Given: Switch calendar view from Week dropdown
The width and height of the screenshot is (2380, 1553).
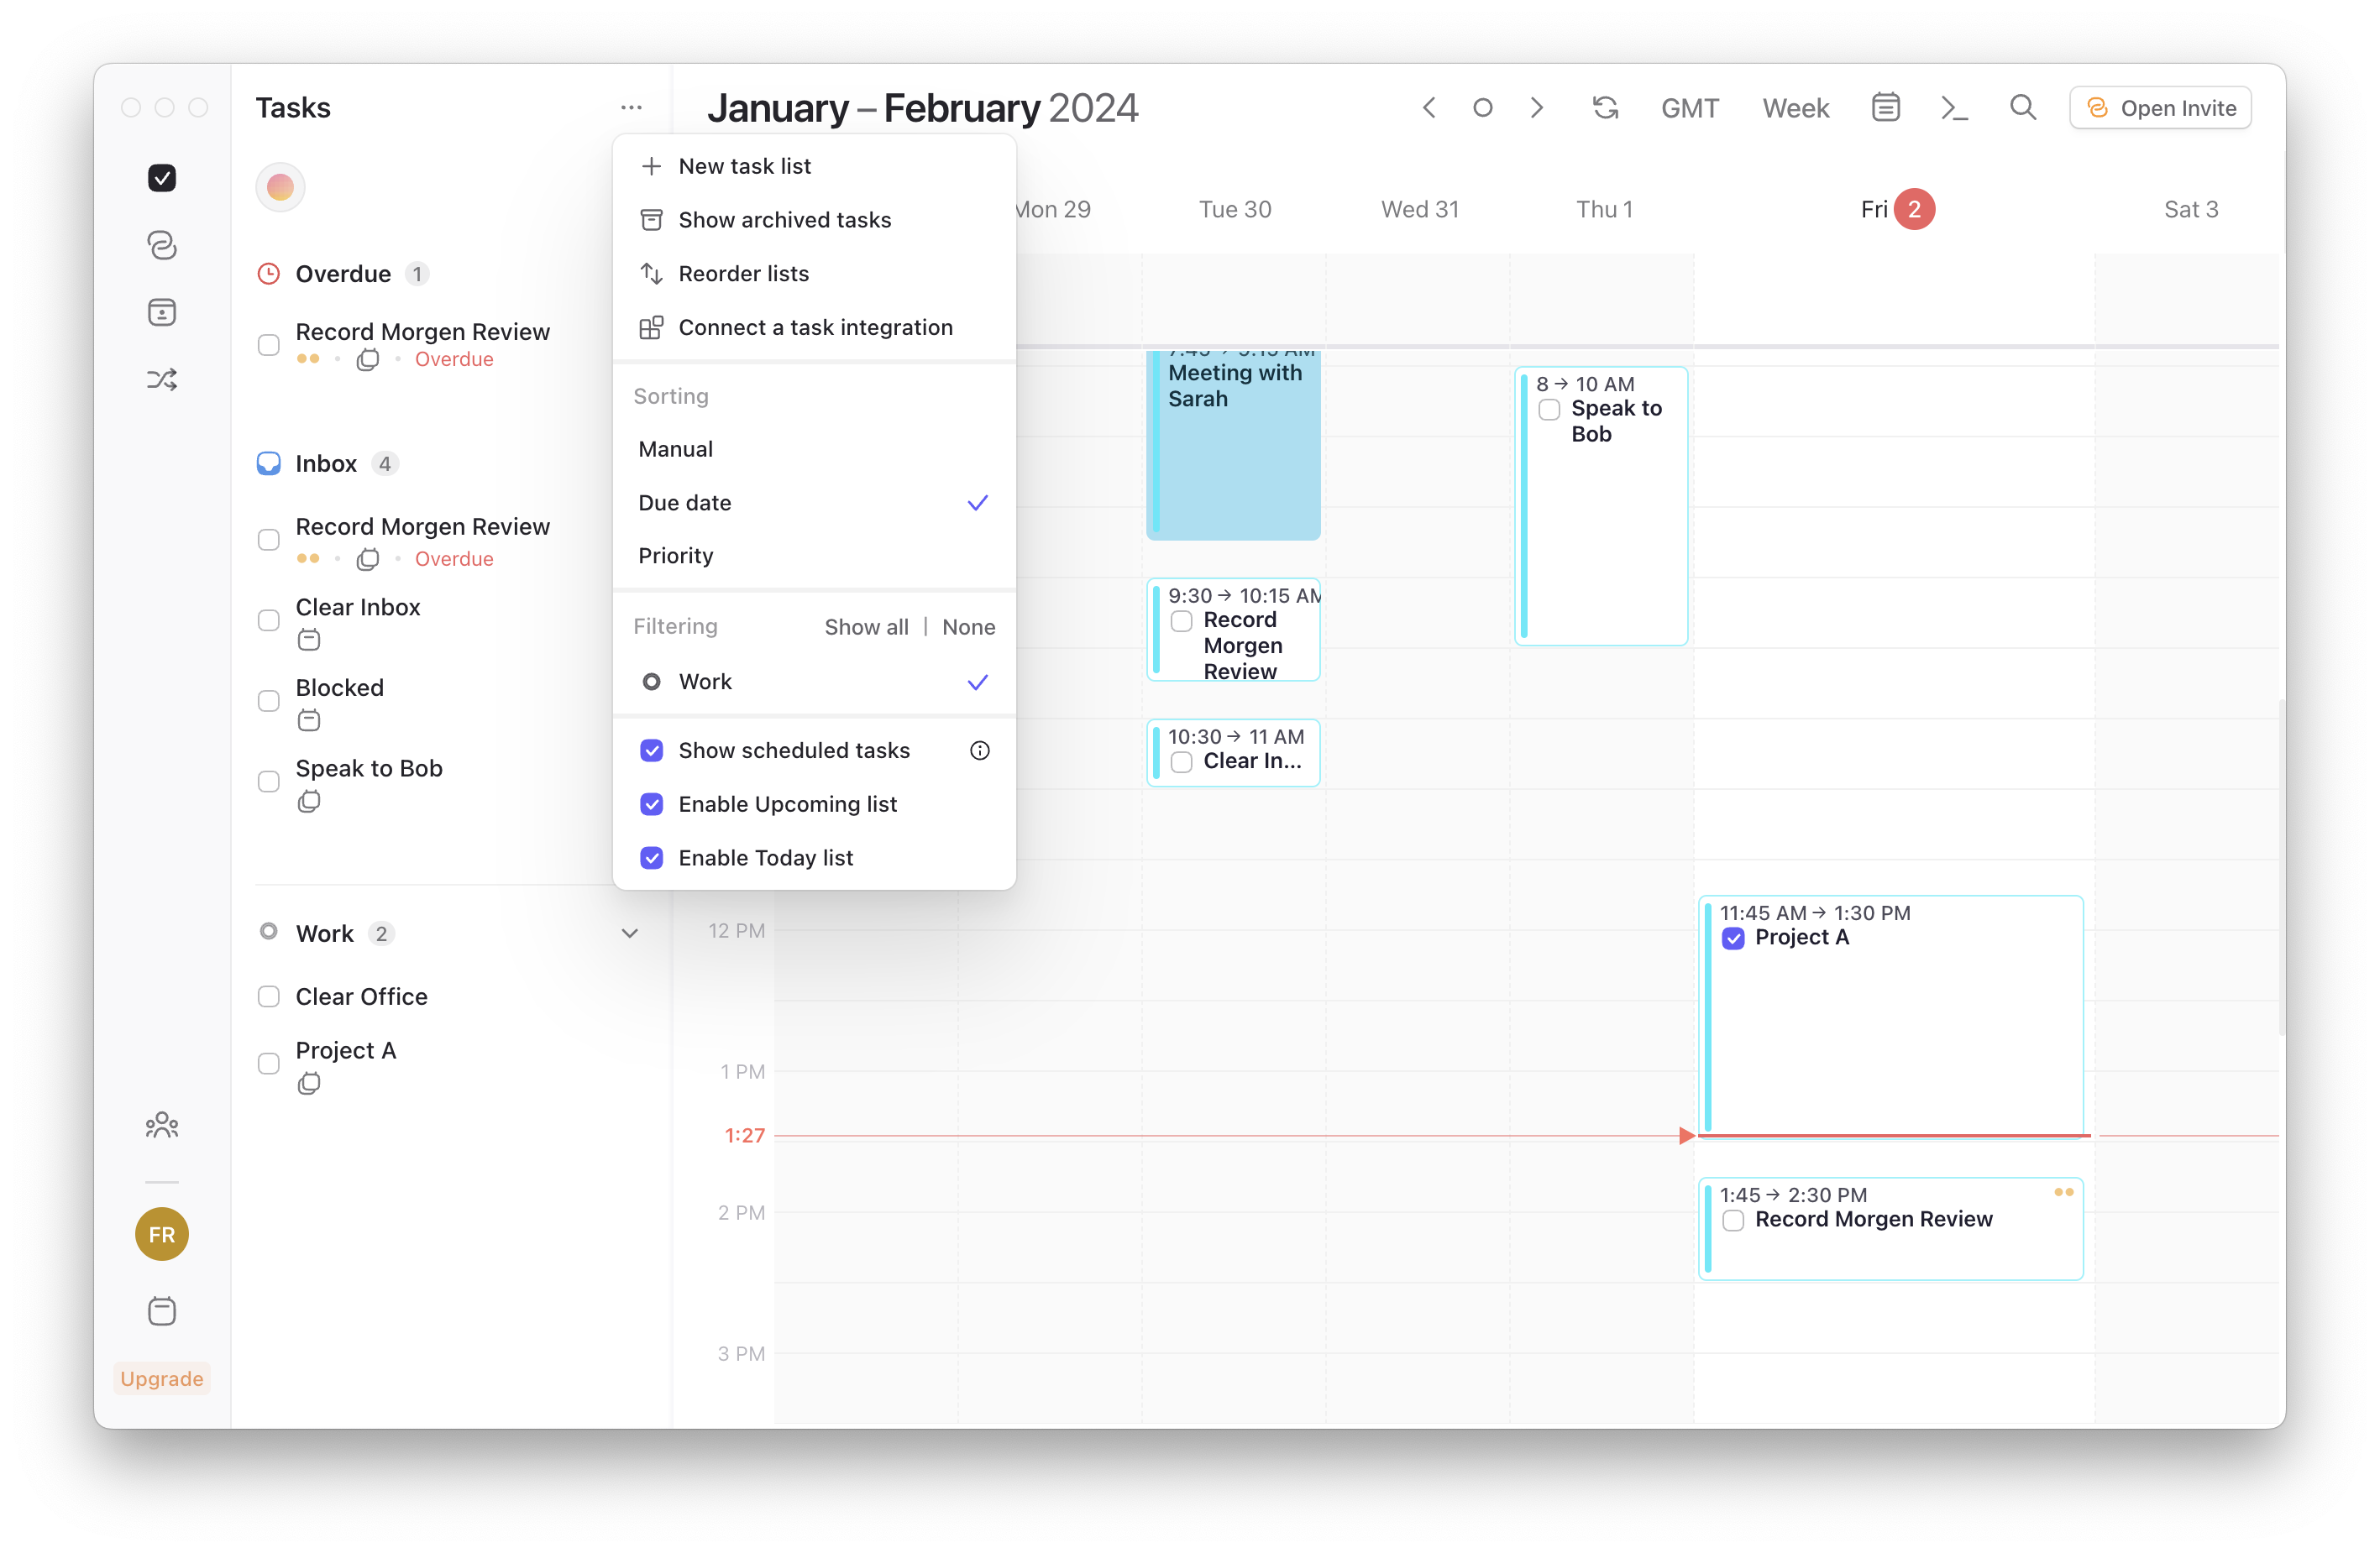Looking at the screenshot, I should (x=1795, y=107).
